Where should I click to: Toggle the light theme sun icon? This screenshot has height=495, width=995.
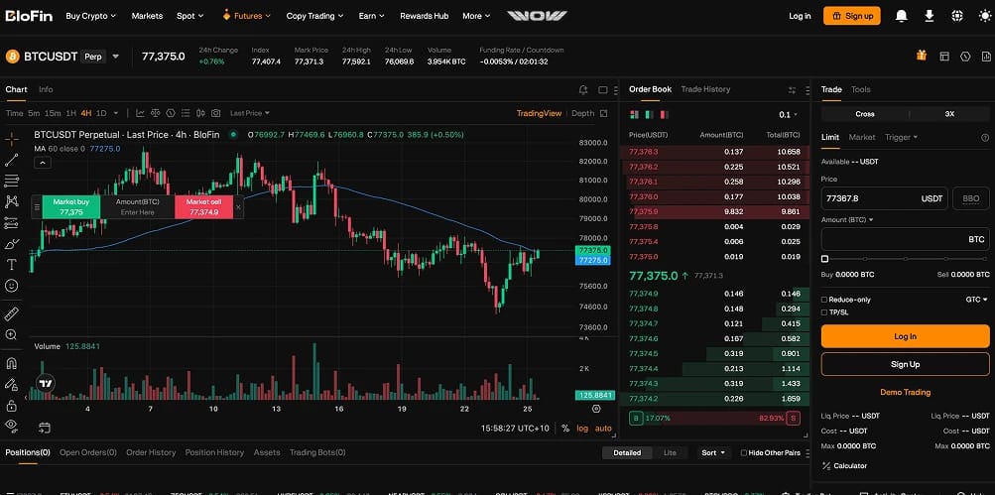coord(984,16)
